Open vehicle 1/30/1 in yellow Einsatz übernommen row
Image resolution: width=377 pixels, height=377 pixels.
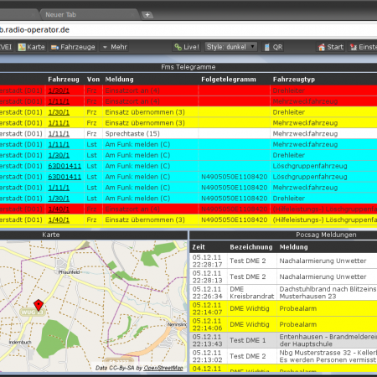click(59, 112)
